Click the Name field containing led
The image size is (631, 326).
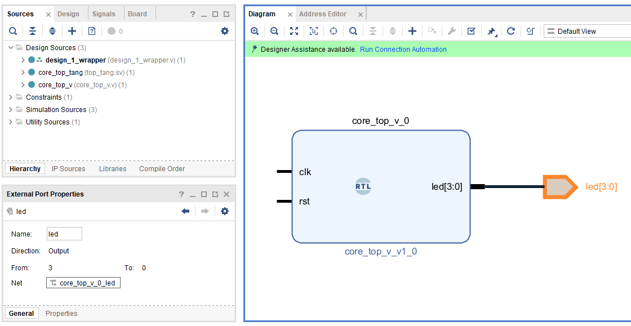pyautogui.click(x=64, y=234)
